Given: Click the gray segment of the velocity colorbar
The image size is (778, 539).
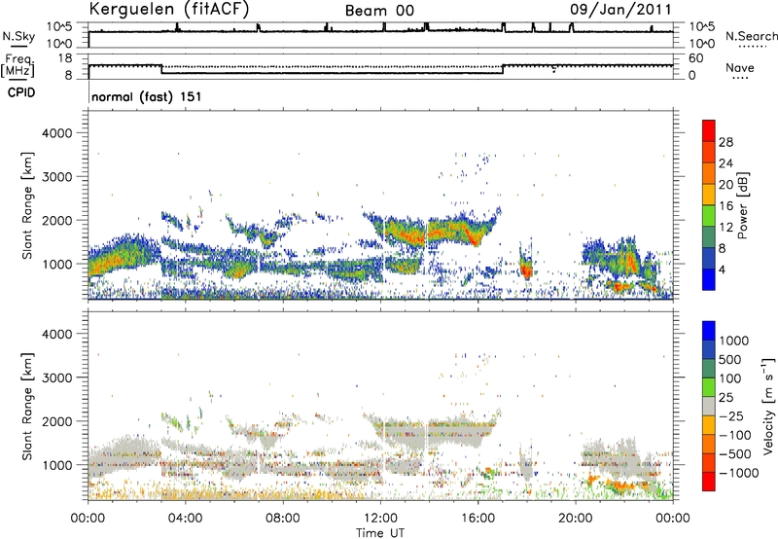Looking at the screenshot, I should 709,406.
